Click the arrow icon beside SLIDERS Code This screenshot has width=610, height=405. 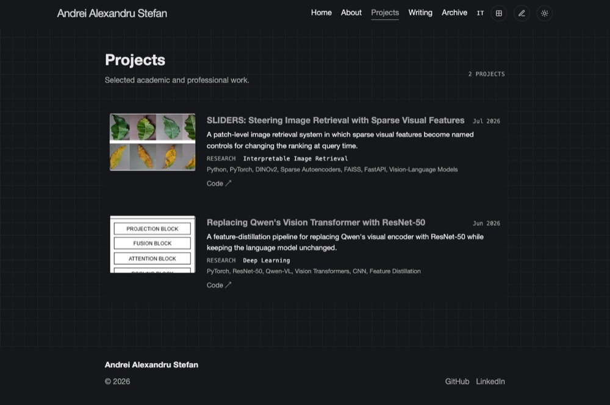click(x=228, y=183)
